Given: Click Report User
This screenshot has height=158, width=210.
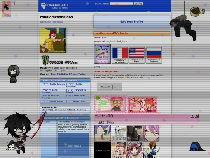Looking at the screenshot, I should [76, 101].
